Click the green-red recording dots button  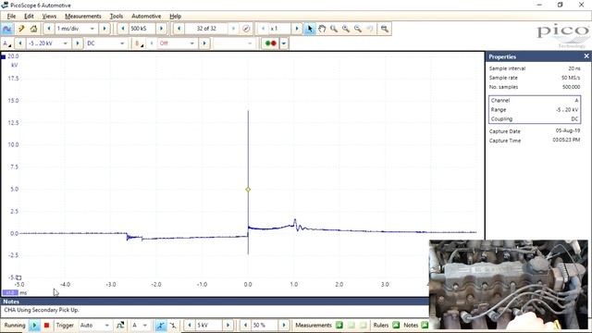(x=271, y=43)
